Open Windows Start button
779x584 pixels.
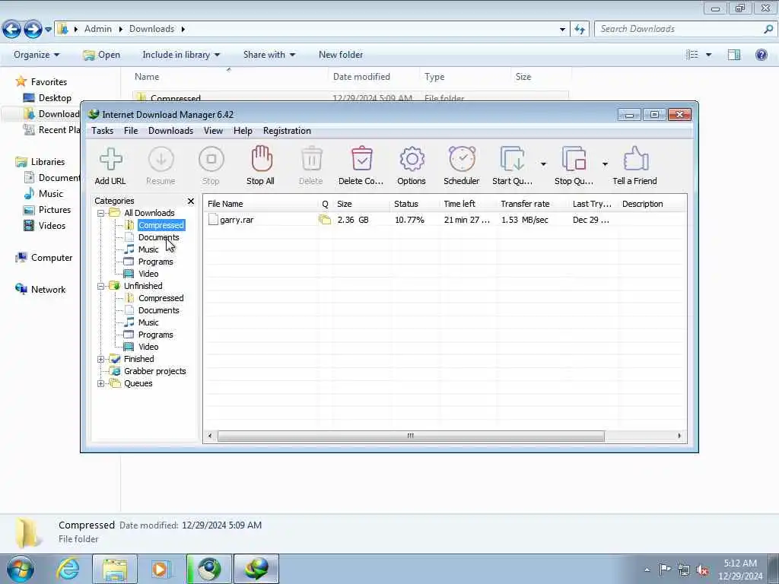21,569
